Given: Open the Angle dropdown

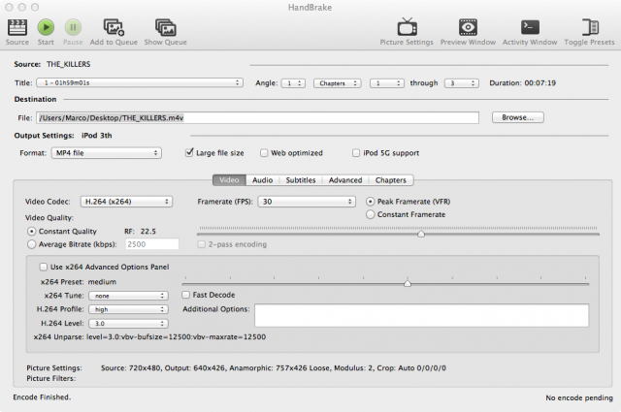Looking at the screenshot, I should click(293, 83).
